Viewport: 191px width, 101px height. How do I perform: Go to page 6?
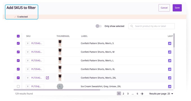point(137,94)
